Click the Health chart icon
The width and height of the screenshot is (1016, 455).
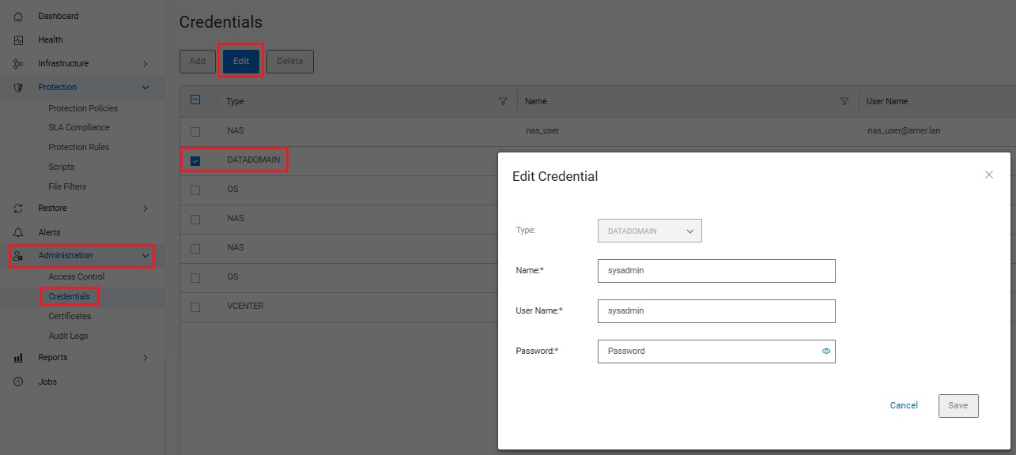(18, 39)
